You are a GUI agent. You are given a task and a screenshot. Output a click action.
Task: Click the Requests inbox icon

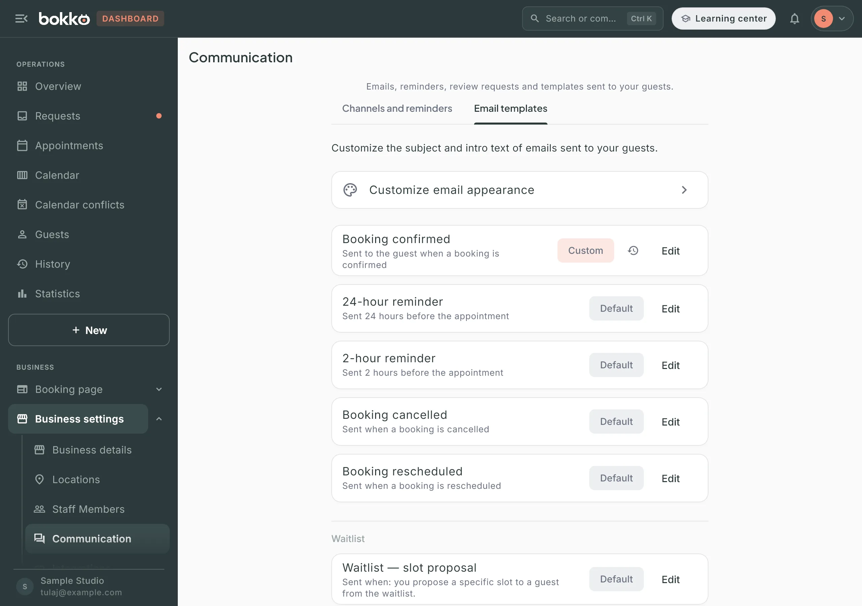pyautogui.click(x=22, y=116)
